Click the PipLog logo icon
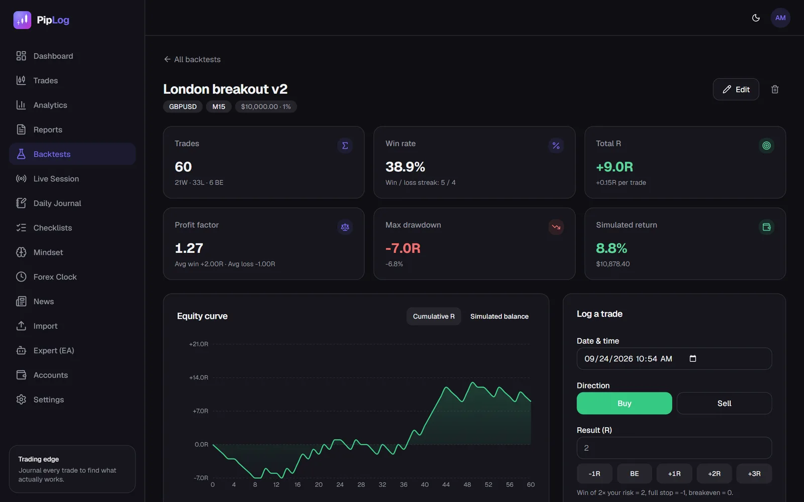The height and width of the screenshot is (502, 804). pyautogui.click(x=22, y=20)
